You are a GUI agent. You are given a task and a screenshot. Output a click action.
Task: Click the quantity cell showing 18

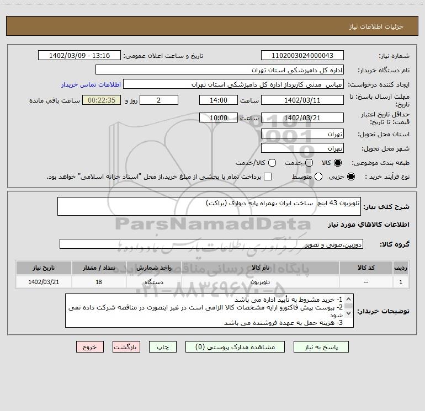pos(99,282)
